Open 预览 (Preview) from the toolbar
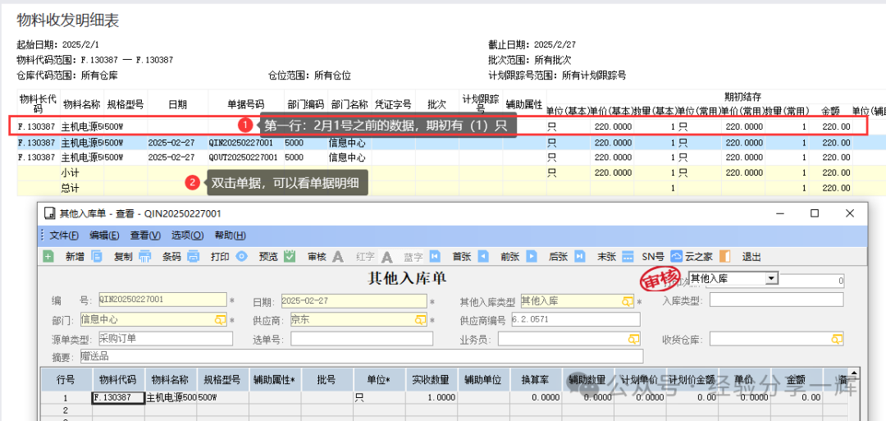 pos(242,256)
